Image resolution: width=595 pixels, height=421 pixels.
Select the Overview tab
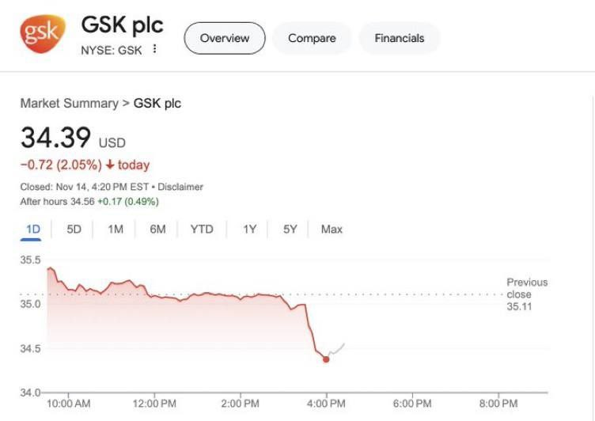[x=225, y=38]
